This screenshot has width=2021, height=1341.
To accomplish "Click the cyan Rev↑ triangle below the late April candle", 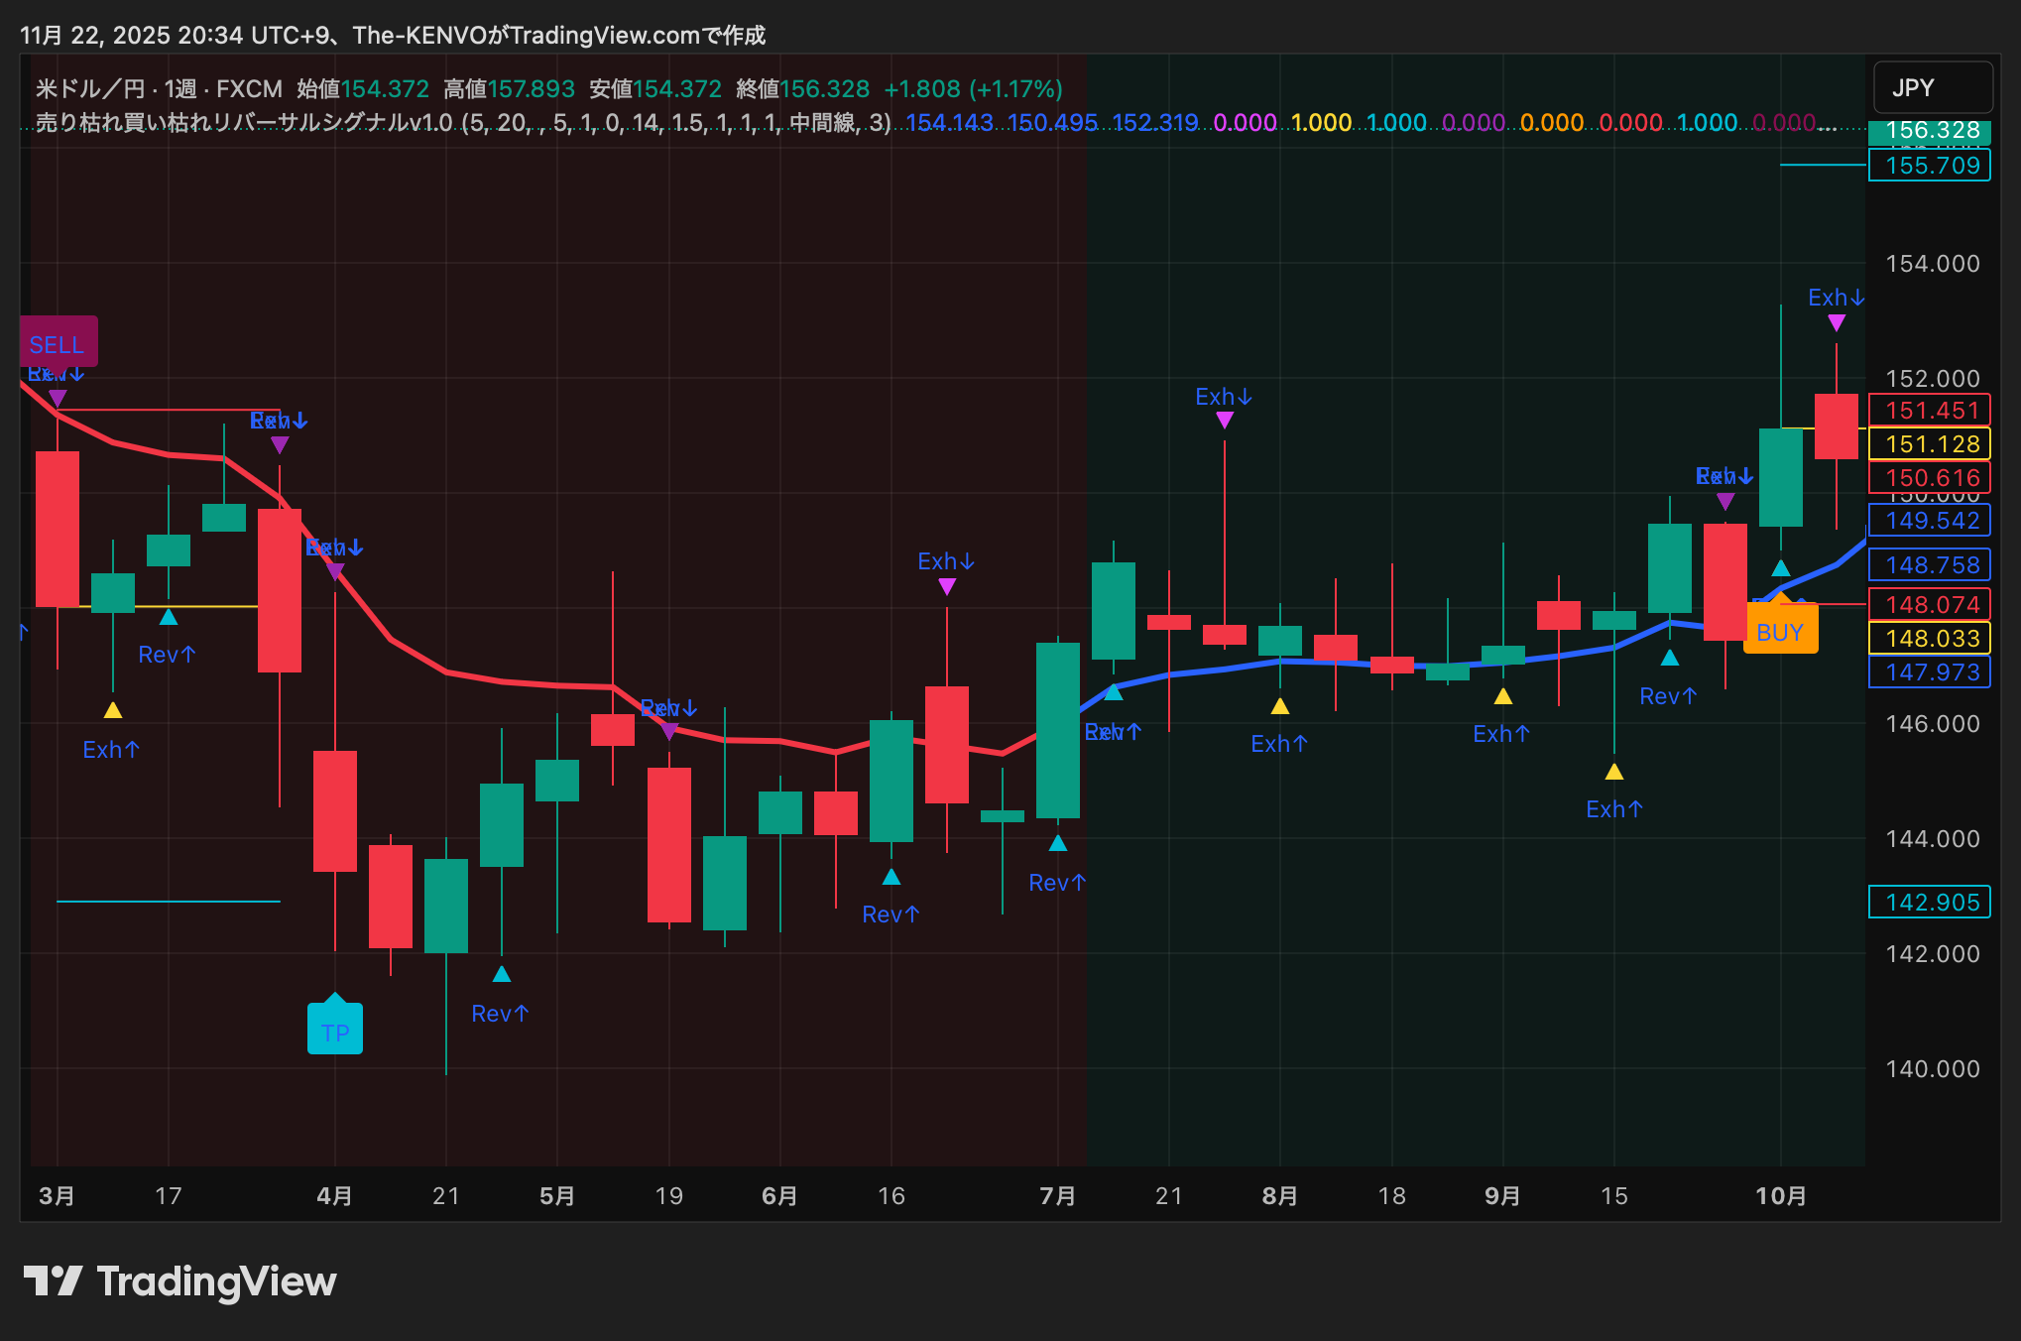I will (x=502, y=975).
